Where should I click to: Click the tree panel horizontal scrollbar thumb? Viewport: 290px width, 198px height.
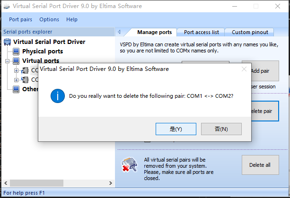click(x=36, y=183)
